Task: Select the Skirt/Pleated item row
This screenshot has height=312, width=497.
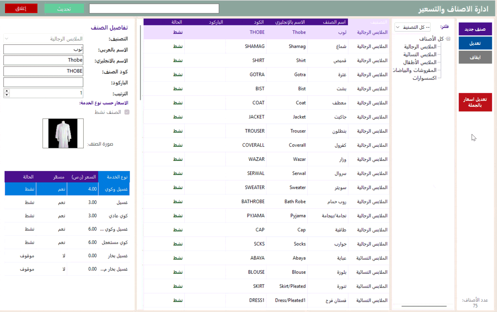Action: (266, 286)
